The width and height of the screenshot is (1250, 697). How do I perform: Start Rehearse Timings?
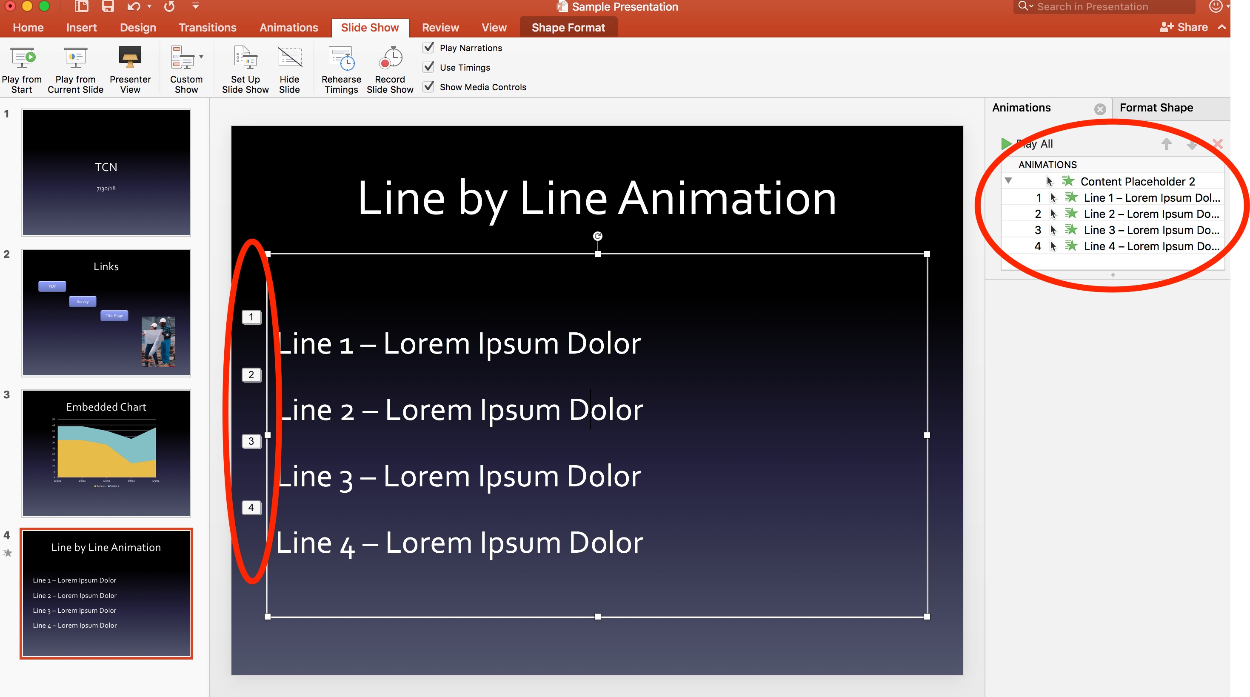(341, 68)
